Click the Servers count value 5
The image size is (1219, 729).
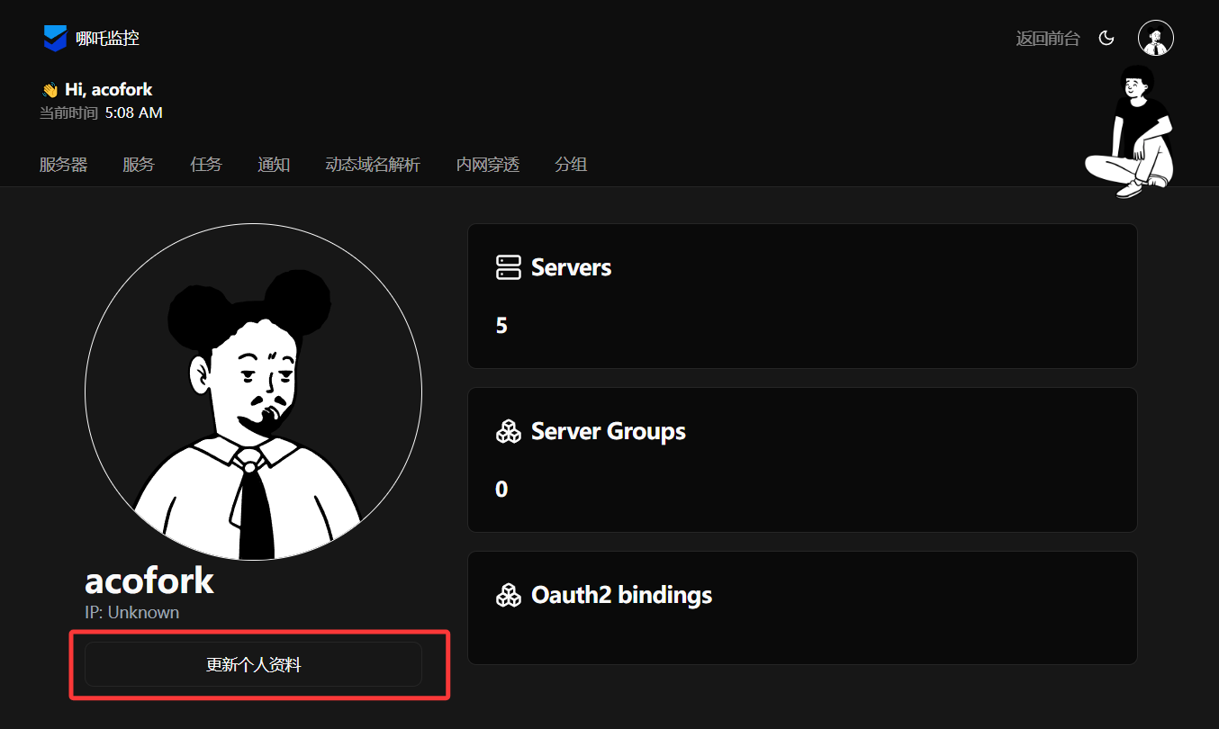[x=501, y=326]
